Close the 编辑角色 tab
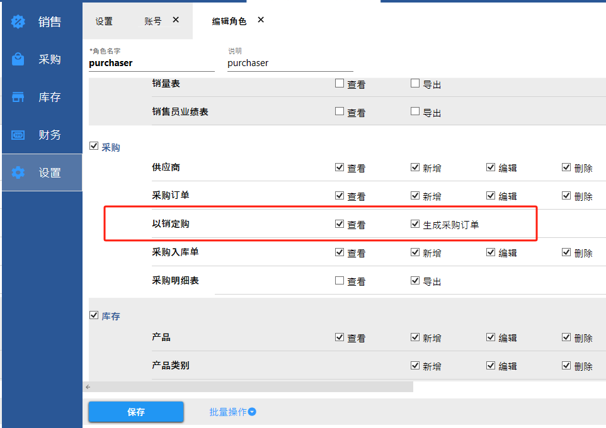The image size is (606, 428). (261, 20)
